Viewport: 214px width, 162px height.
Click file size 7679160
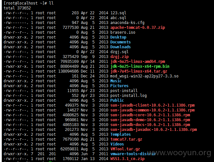pos(70,139)
